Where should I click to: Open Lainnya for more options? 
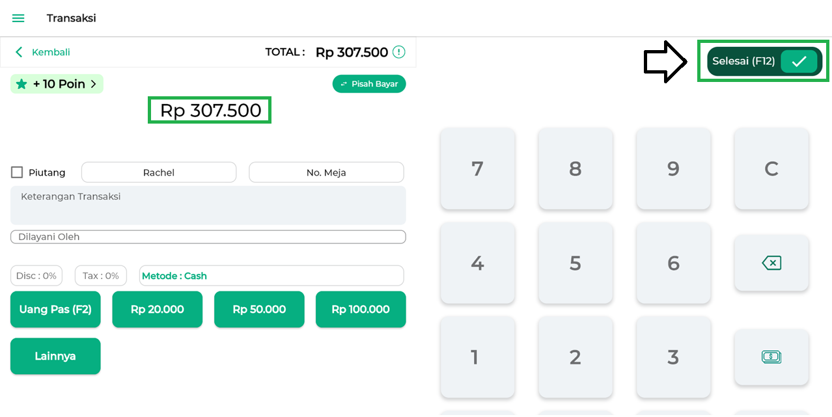(x=55, y=356)
